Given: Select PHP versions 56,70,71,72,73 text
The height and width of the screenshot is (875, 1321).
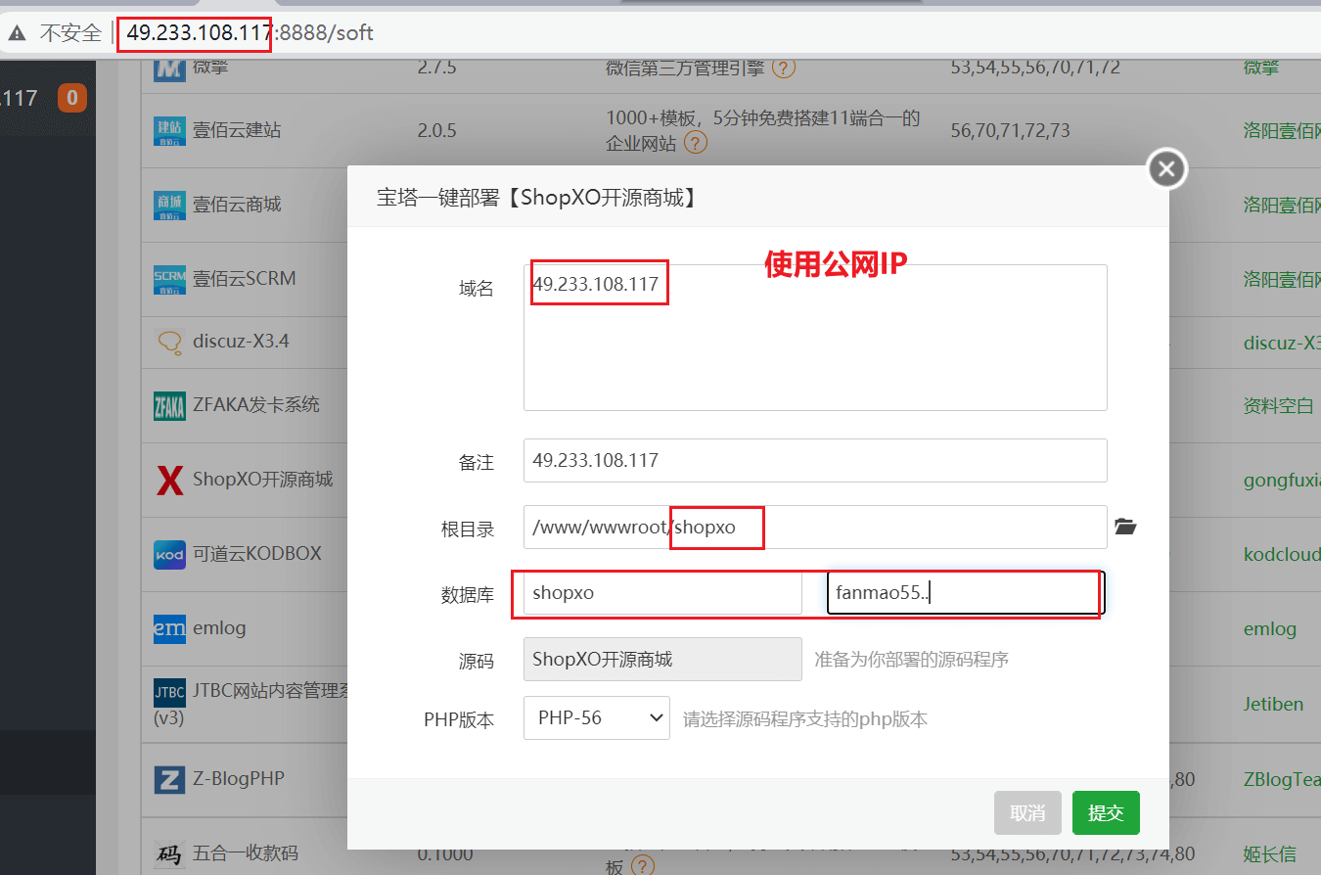Looking at the screenshot, I should pos(1010,130).
